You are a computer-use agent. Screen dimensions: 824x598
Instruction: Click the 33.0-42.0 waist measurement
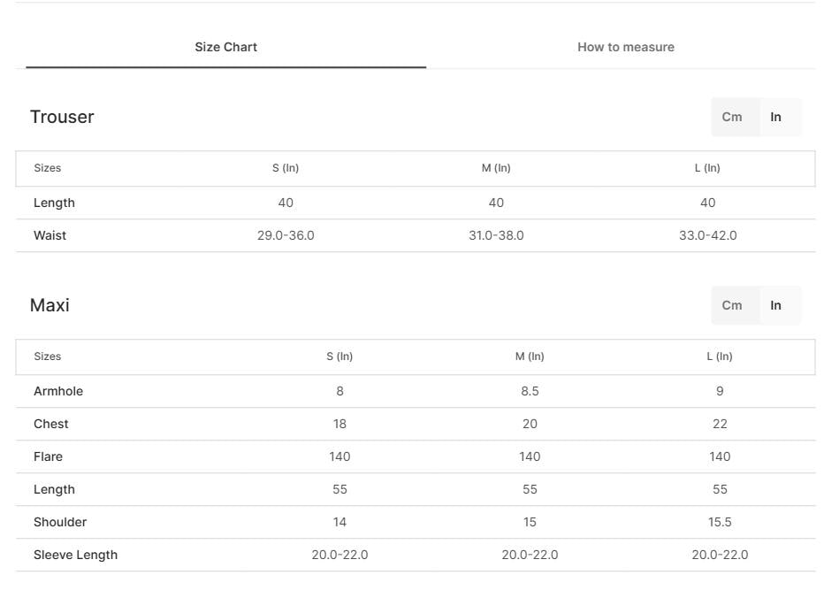[707, 235]
